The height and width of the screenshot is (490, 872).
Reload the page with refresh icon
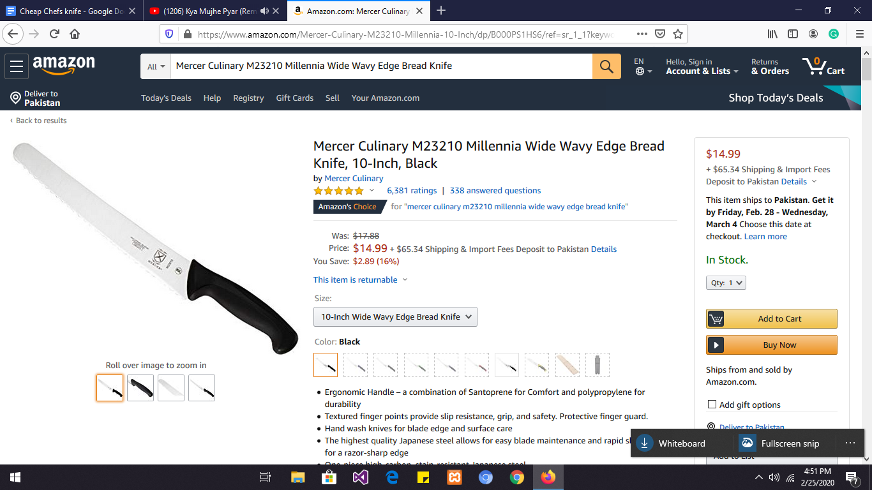pyautogui.click(x=54, y=34)
